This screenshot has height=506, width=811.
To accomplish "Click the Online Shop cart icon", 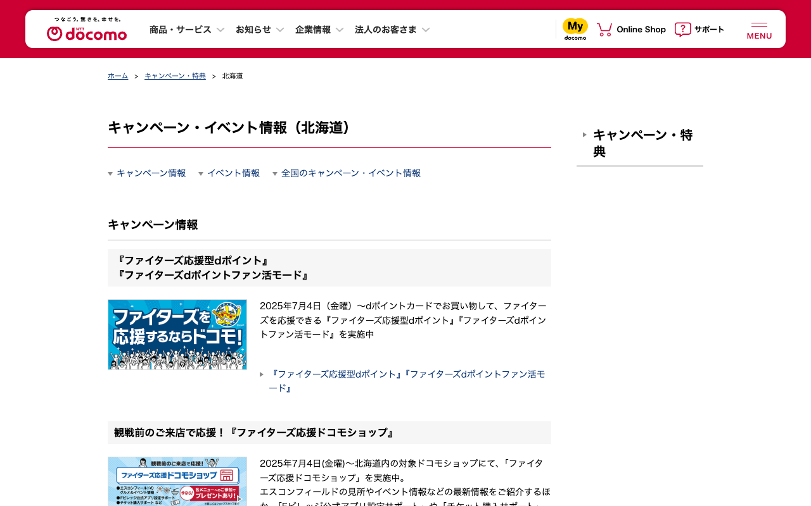I will (x=604, y=29).
